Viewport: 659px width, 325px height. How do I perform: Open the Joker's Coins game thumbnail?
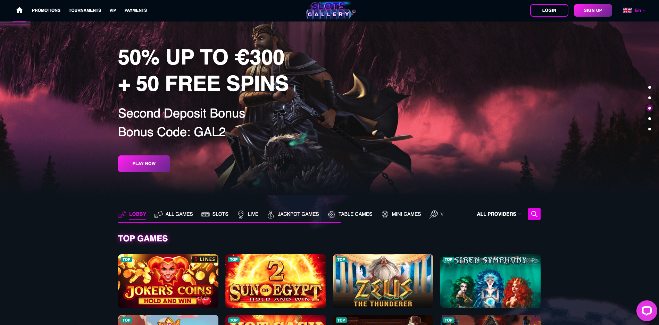[x=168, y=281]
